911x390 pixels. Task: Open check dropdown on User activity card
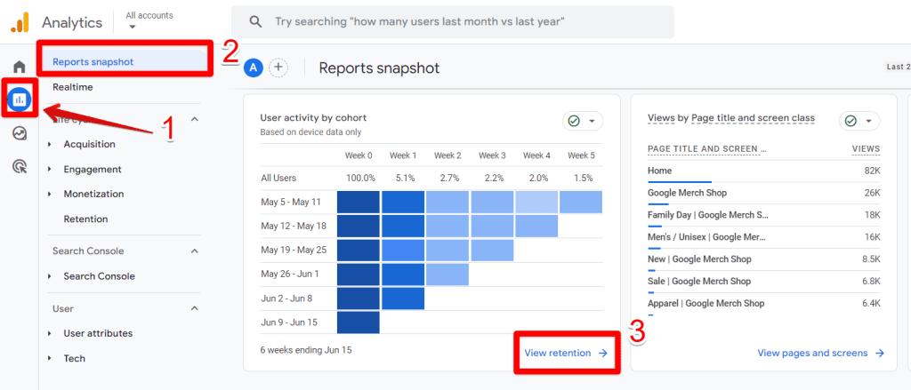(x=583, y=121)
